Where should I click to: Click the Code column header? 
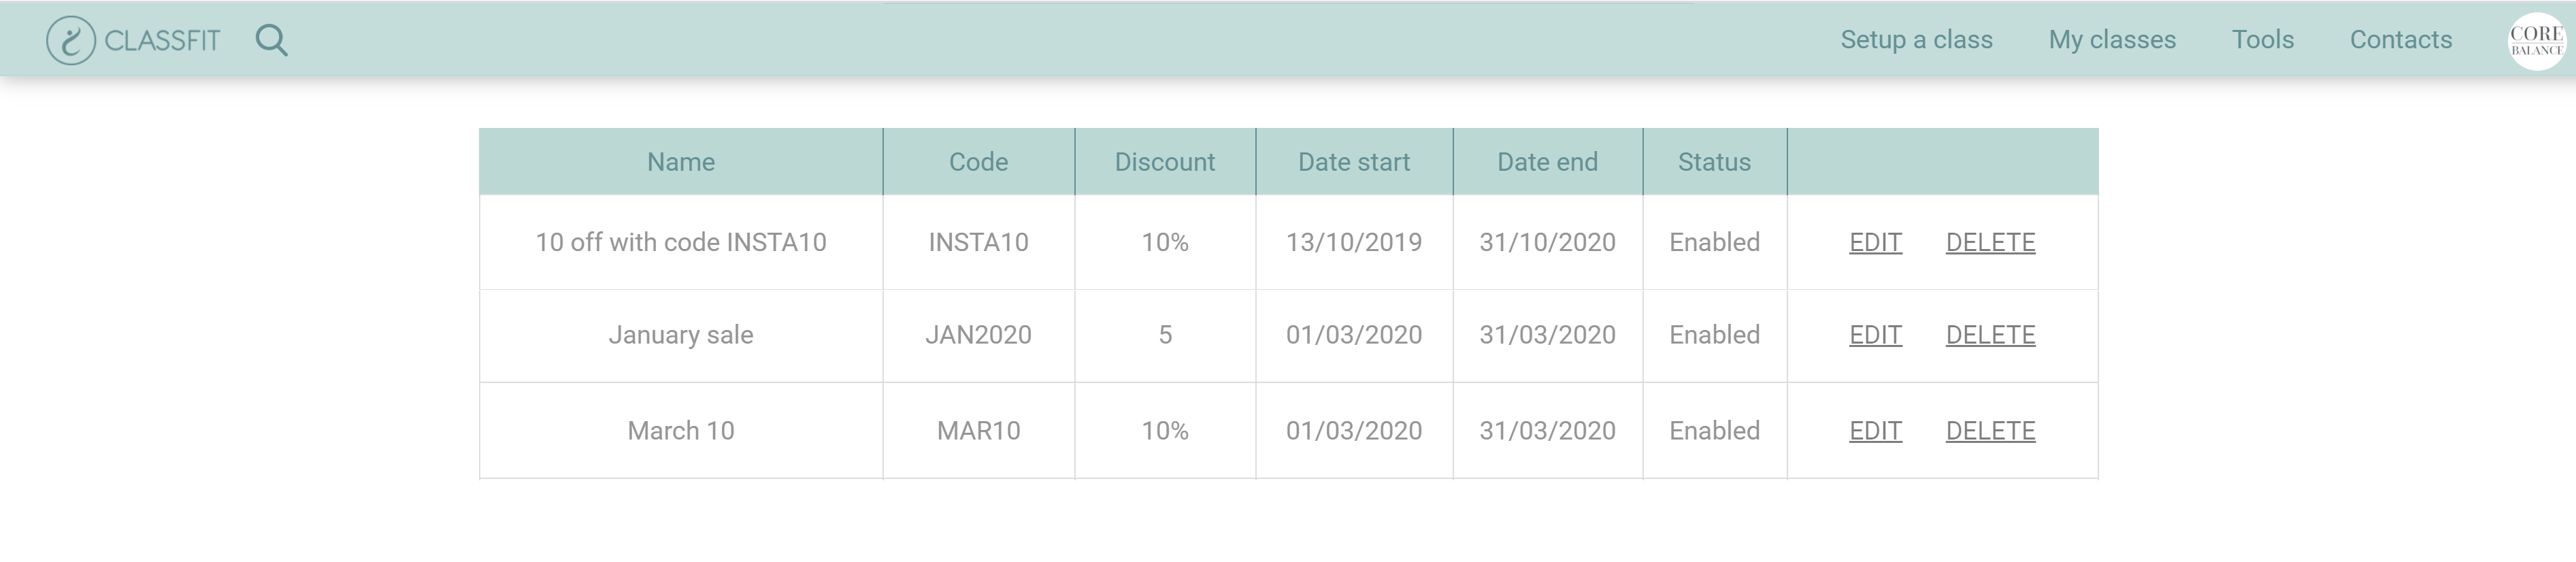[x=978, y=162]
